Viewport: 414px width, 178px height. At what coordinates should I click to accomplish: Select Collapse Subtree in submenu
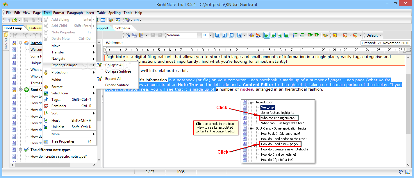[117, 71]
